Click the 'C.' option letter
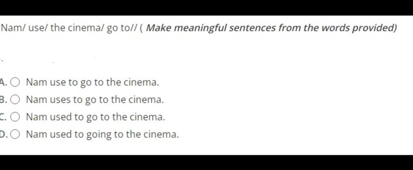The image size is (413, 170). [x=3, y=117]
